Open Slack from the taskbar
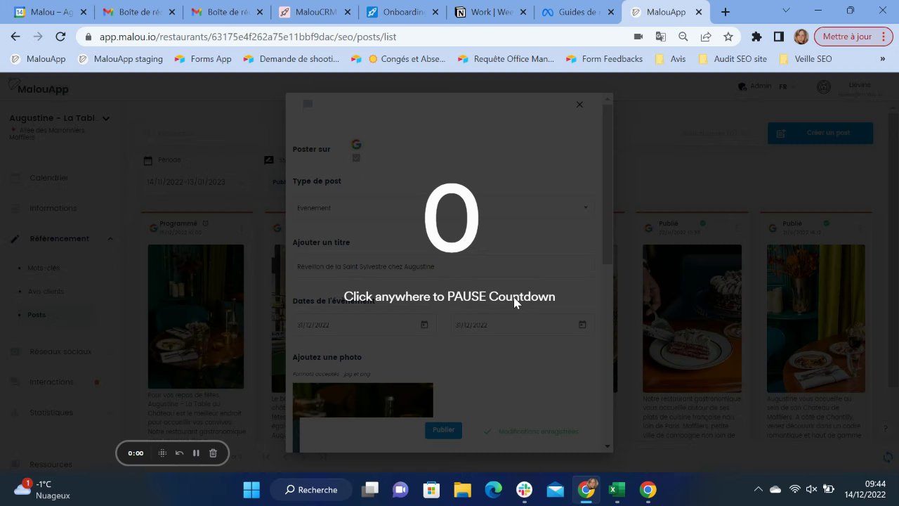Viewport: 899px width, 506px height. tap(524, 490)
